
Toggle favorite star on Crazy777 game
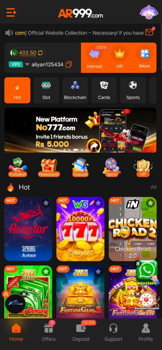98,203
